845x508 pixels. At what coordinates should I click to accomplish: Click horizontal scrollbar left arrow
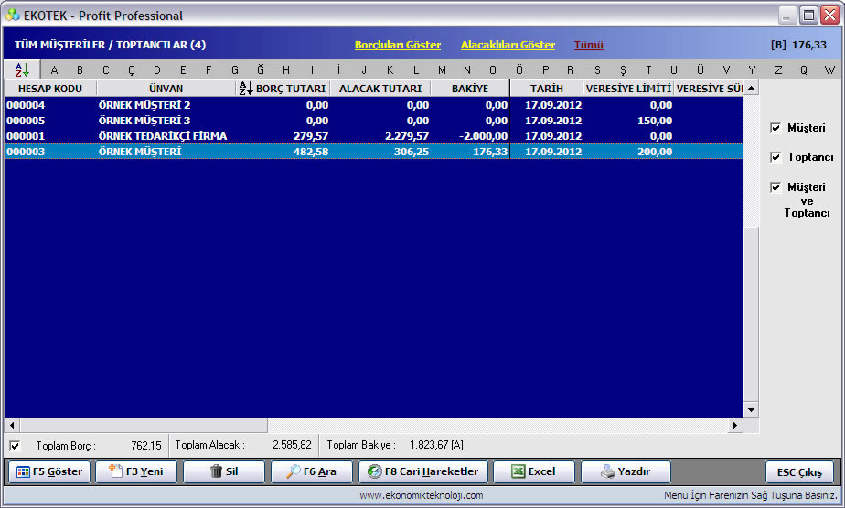tap(12, 425)
